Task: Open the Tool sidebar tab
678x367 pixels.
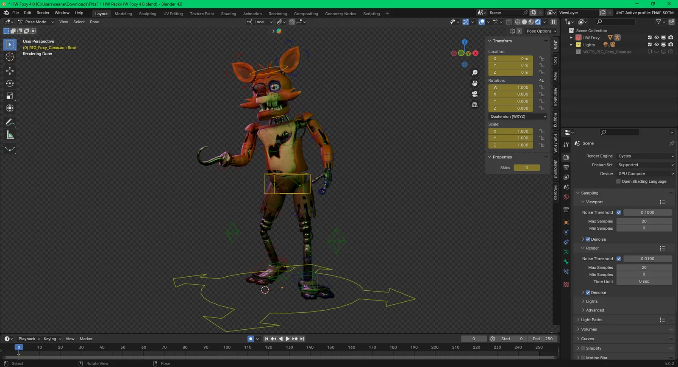Action: click(x=556, y=61)
